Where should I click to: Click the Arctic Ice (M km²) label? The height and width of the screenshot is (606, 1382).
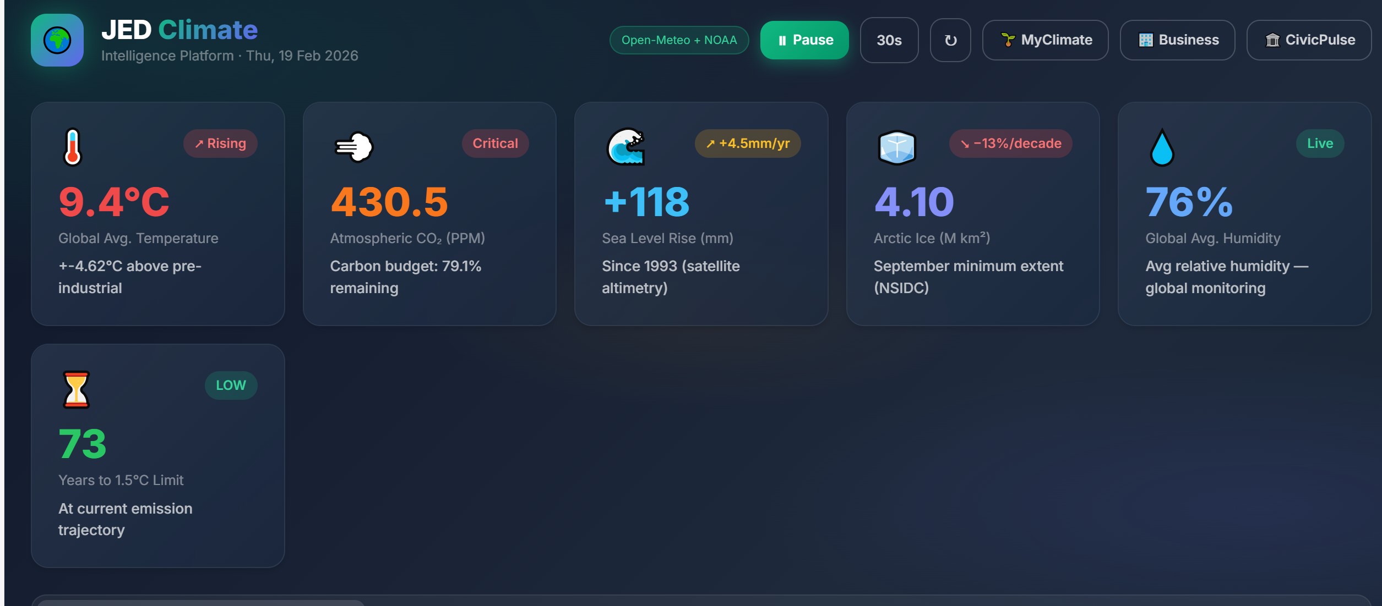(x=932, y=238)
